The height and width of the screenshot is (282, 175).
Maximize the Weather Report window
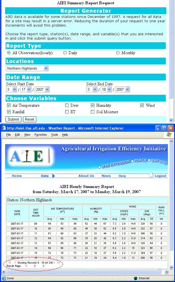164,128
